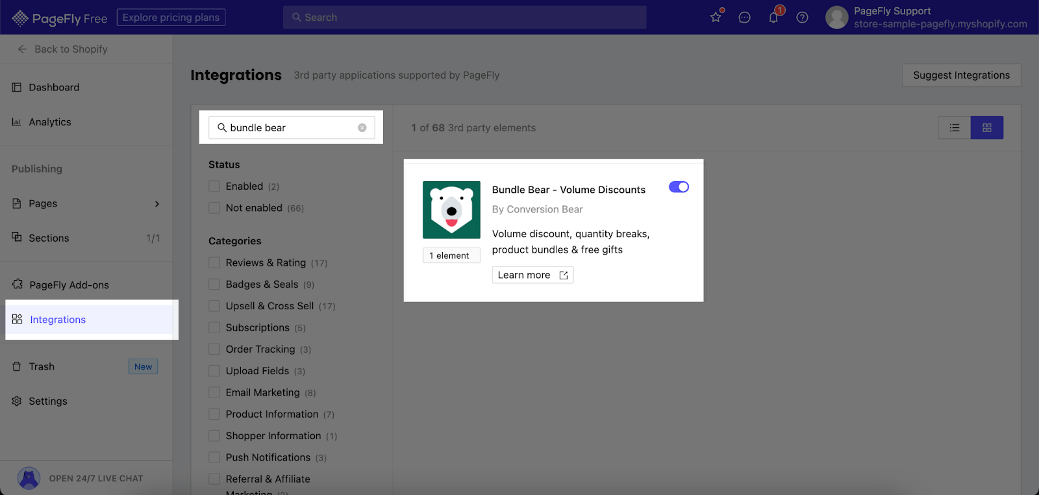Check the Product Information category
Screen dimensions: 1039x495
click(214, 414)
